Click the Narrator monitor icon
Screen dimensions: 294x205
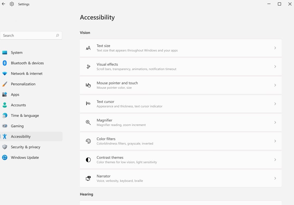(x=88, y=178)
